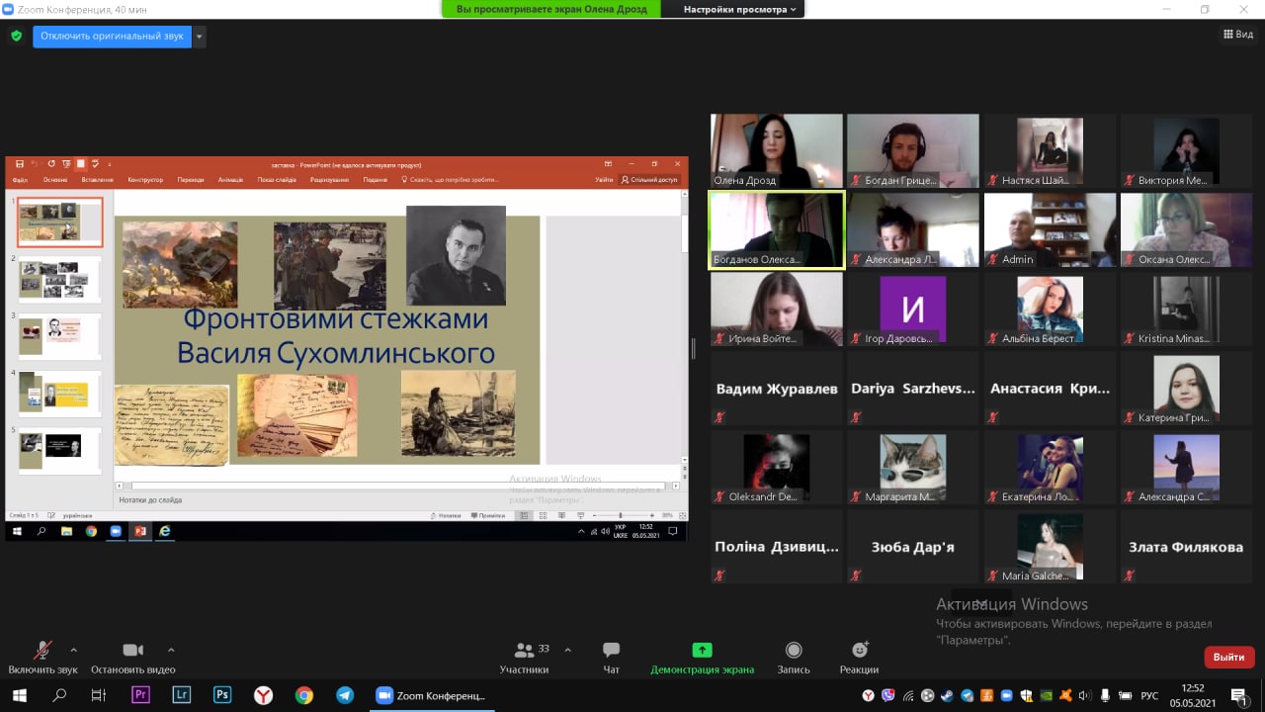Click the green Share Screen icon

pyautogui.click(x=702, y=651)
